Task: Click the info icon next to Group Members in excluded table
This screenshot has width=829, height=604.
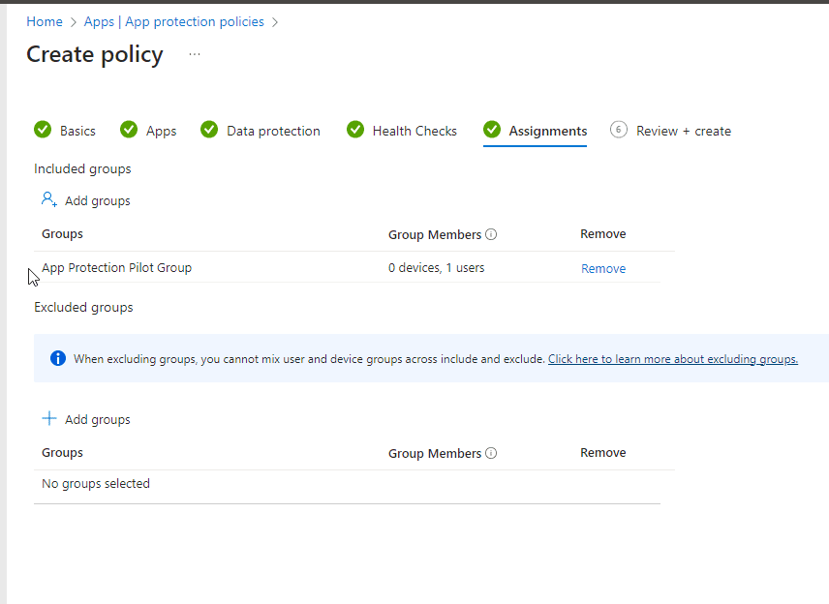Action: 491,452
